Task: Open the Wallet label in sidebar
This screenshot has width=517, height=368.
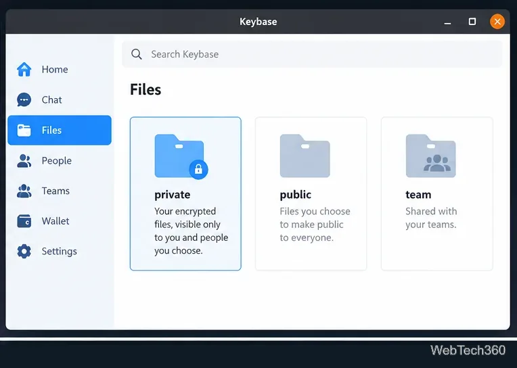Action: pos(55,221)
